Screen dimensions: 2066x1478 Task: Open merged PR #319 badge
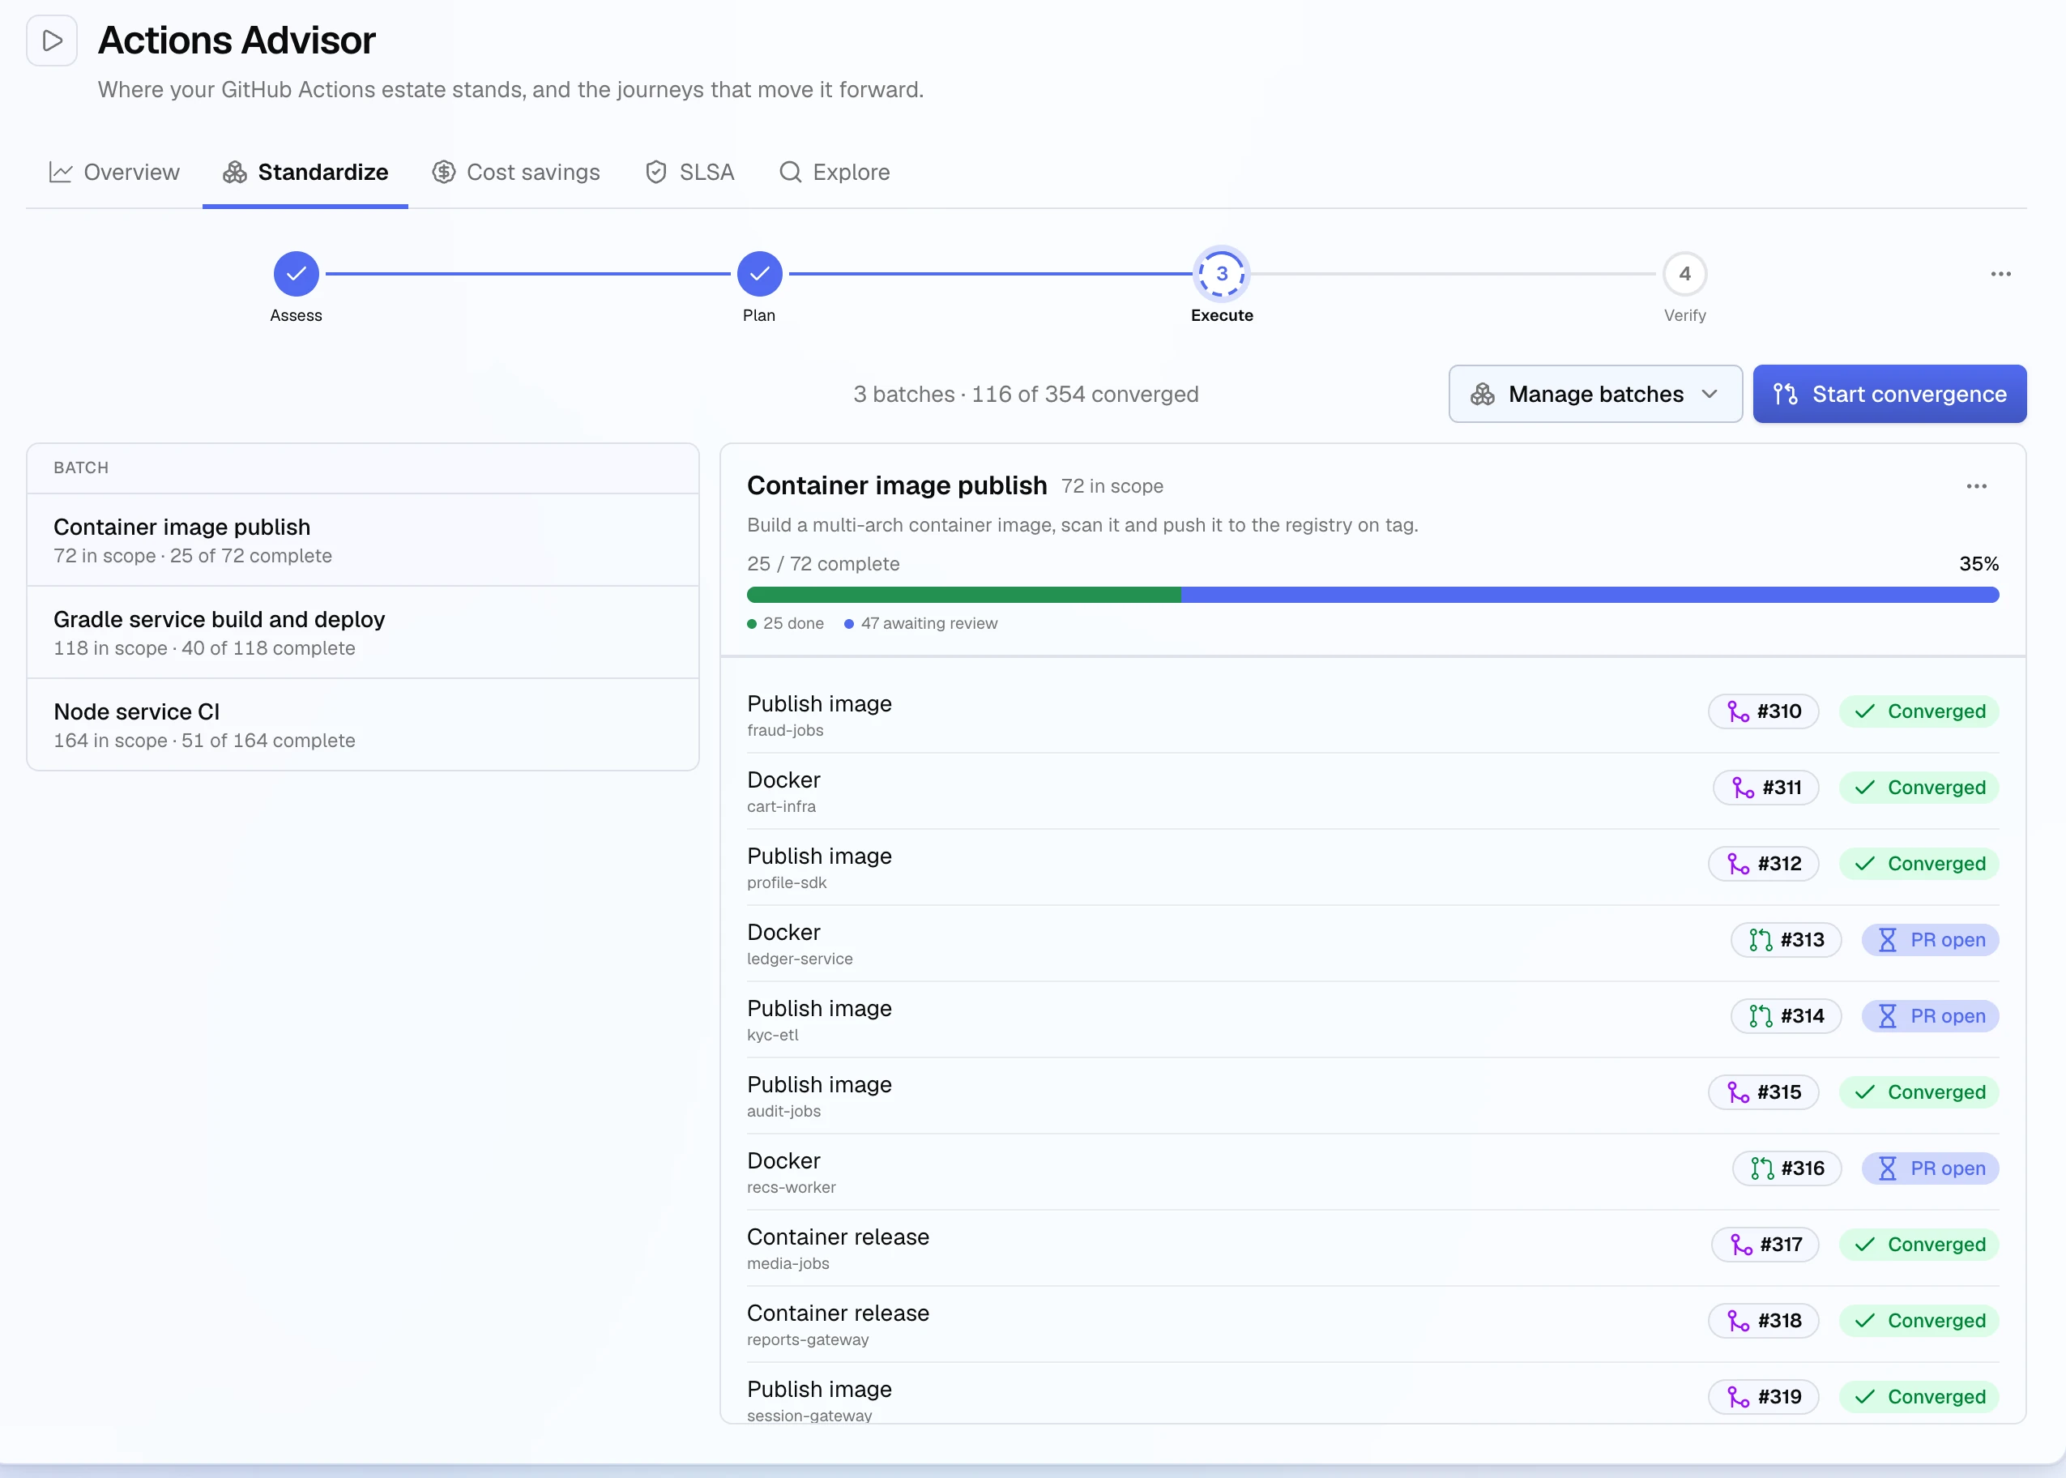coord(1763,1397)
